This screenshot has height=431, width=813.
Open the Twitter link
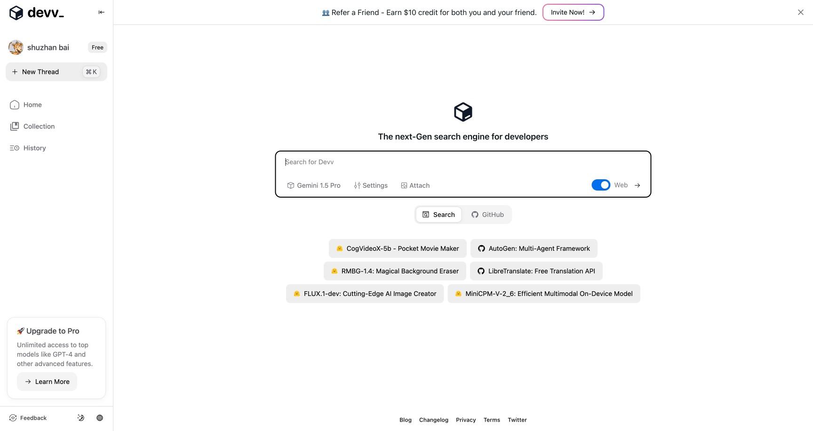coord(517,420)
